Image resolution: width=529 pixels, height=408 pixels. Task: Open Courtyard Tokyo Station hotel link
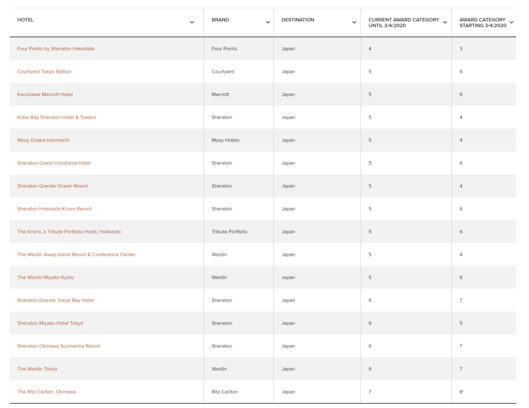point(44,72)
